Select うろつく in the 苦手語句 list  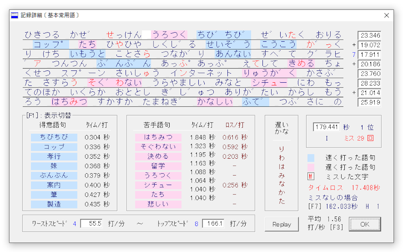pos(158,175)
